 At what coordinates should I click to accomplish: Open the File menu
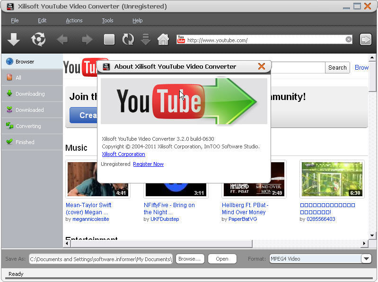(15, 20)
